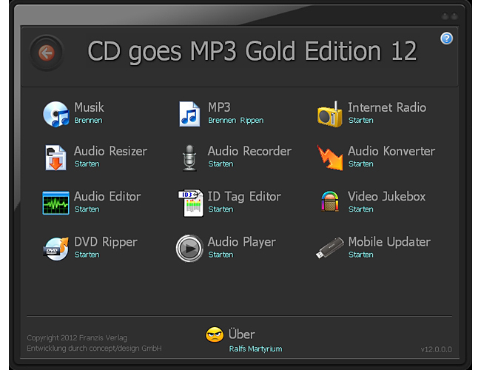Screen dimensions: 481x370
Task: Click the Musik CD icon
Action: pos(55,114)
